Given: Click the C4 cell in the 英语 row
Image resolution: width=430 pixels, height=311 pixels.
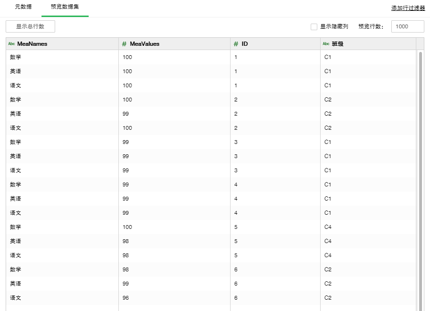Looking at the screenshot, I should (328, 241).
